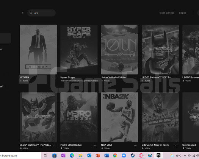
Task: Open Microsoft Store from taskbar
Action: (x=55, y=156)
